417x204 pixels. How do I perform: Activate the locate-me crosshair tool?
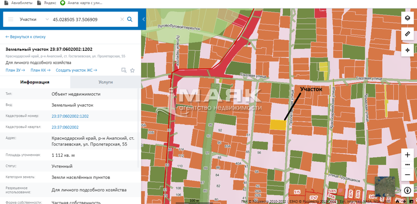point(407,50)
